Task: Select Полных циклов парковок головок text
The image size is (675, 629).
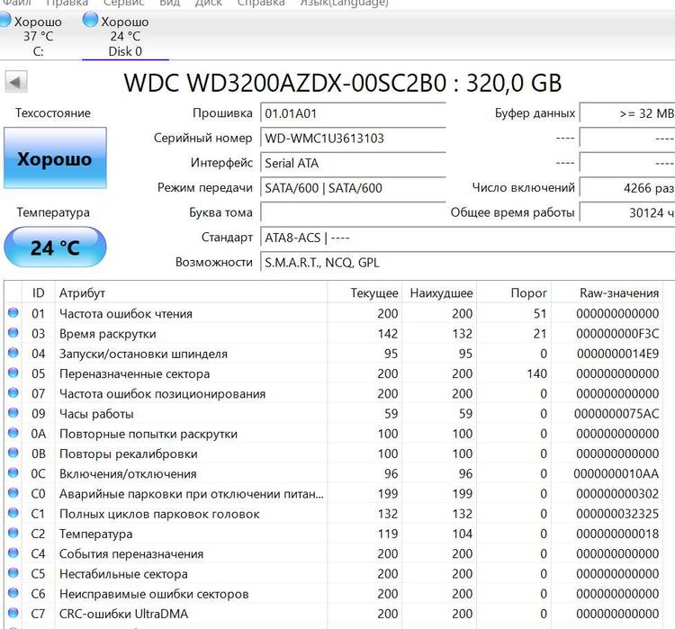Action: (x=159, y=514)
